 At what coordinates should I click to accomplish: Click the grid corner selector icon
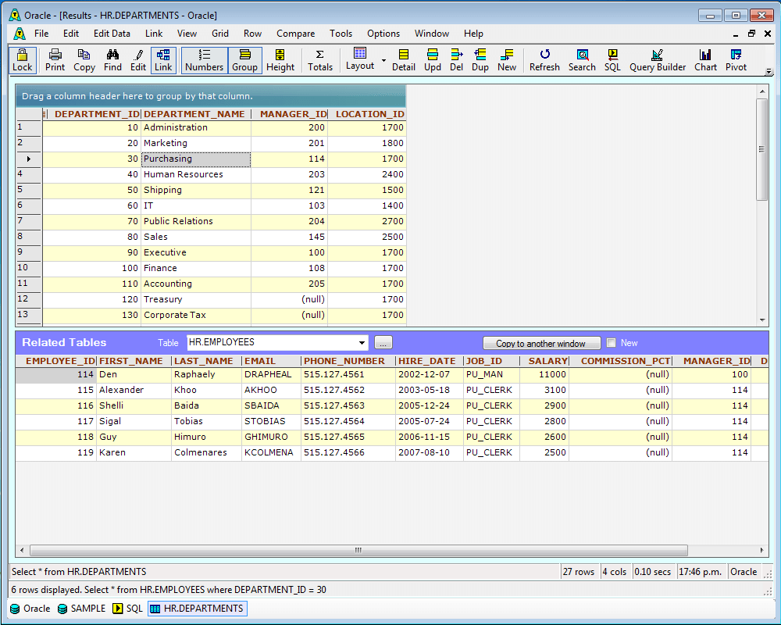45,114
